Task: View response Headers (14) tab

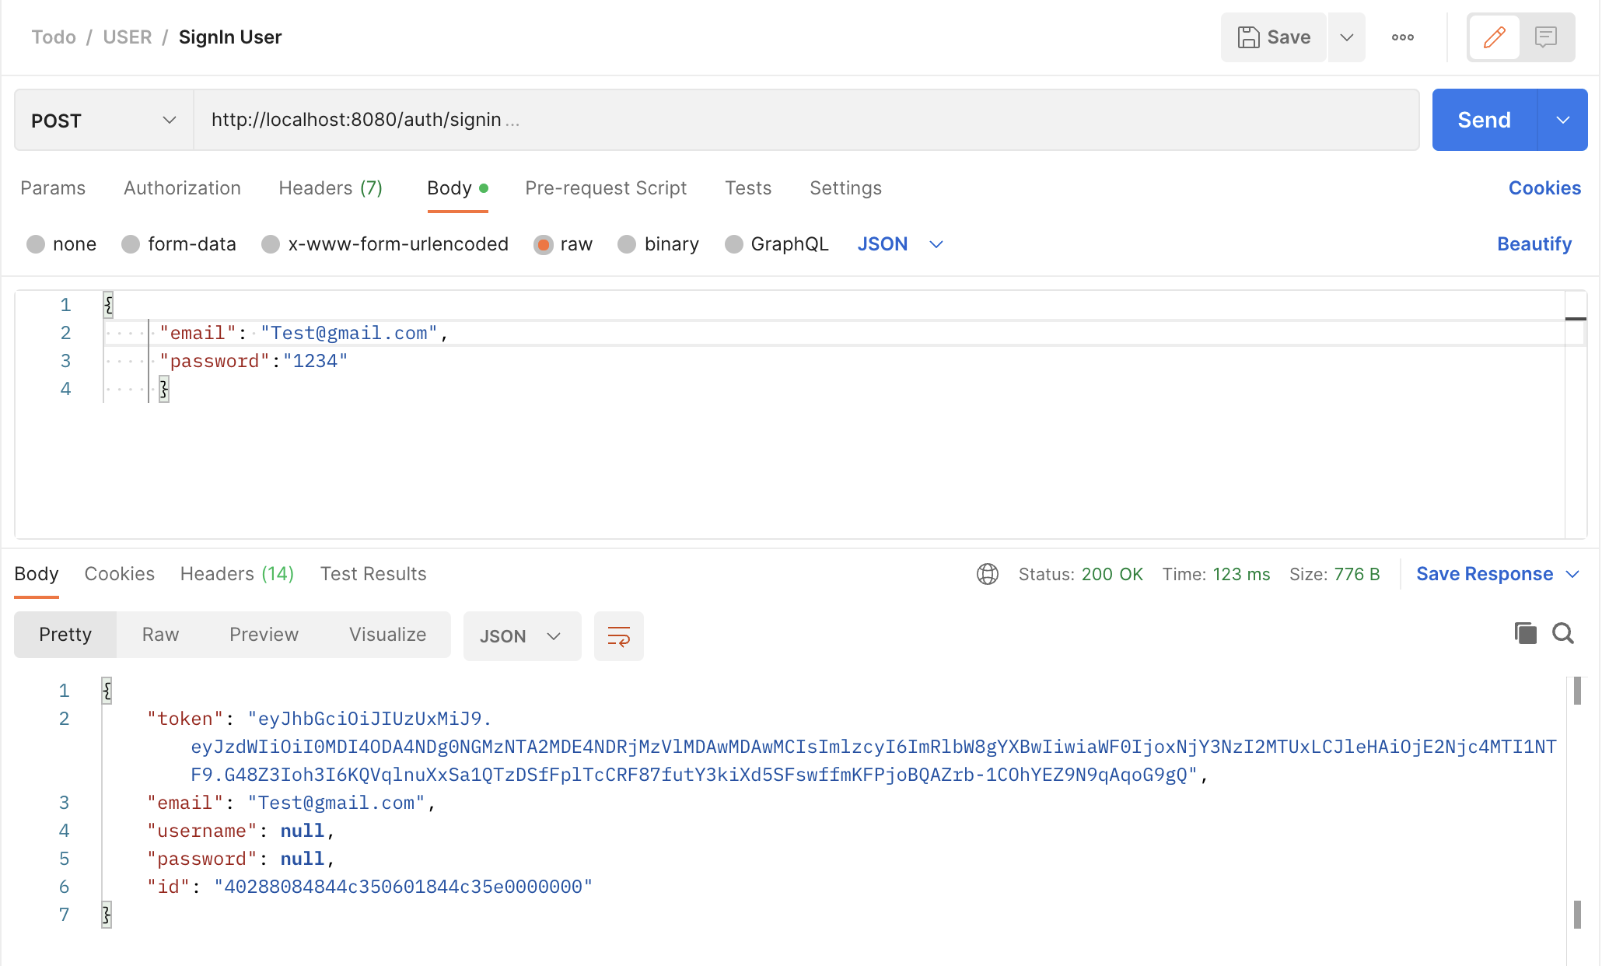Action: pyautogui.click(x=236, y=574)
